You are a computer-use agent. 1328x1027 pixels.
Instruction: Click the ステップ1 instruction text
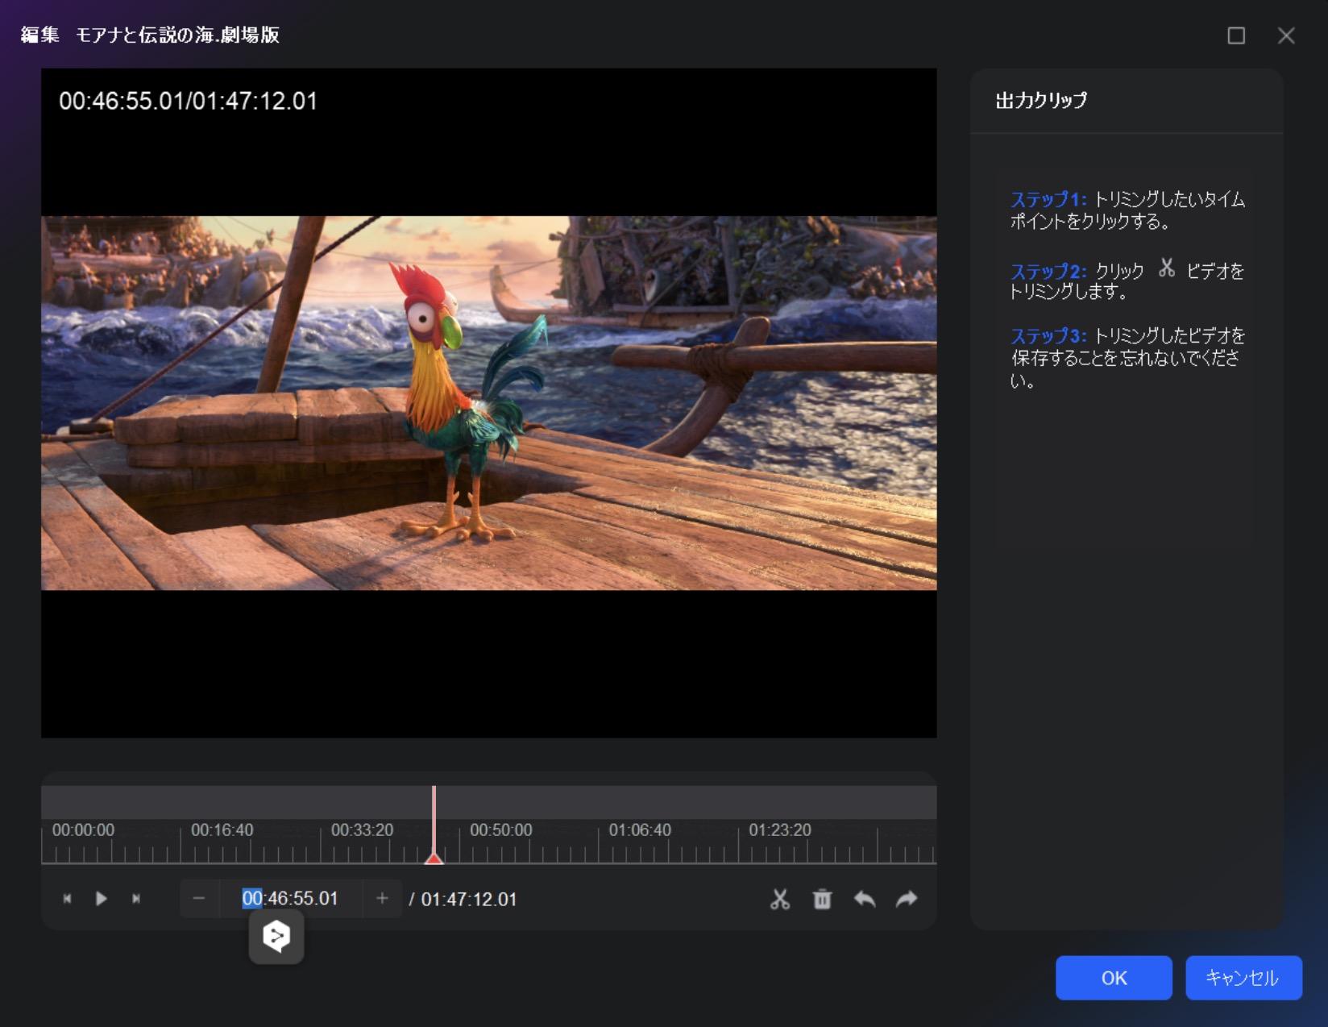point(1127,210)
